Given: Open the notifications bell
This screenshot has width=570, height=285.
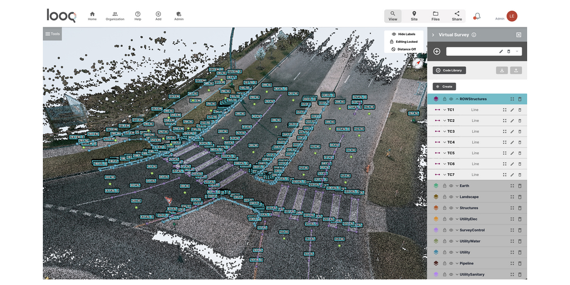Looking at the screenshot, I should [477, 16].
